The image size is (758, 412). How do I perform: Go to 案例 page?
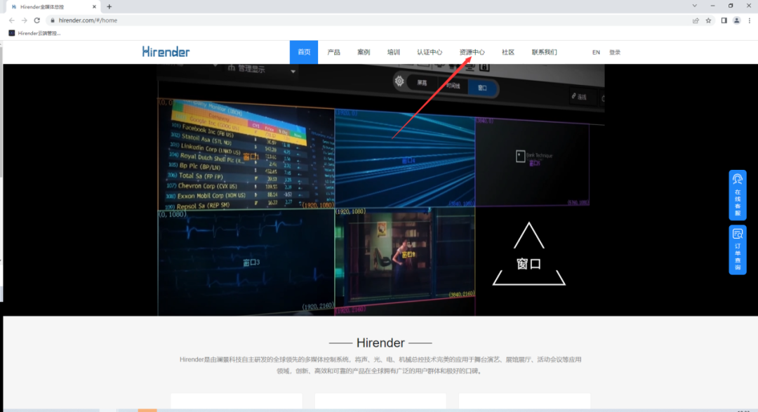click(364, 52)
